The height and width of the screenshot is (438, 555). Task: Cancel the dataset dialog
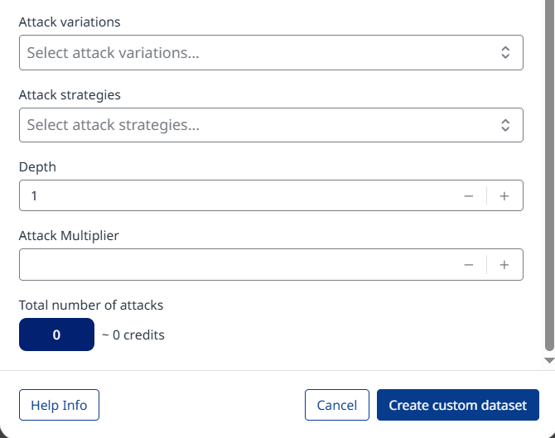(336, 405)
